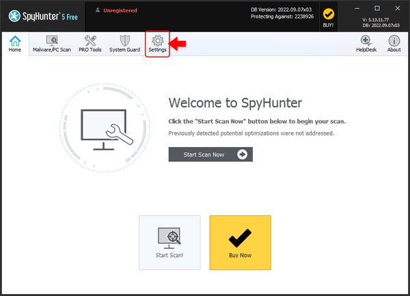Go to the Home tab
The height and width of the screenshot is (296, 410).
point(14,44)
